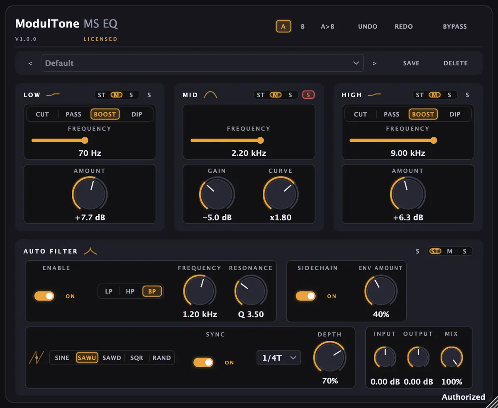
Task: Select preset slot A
Action: coord(283,27)
